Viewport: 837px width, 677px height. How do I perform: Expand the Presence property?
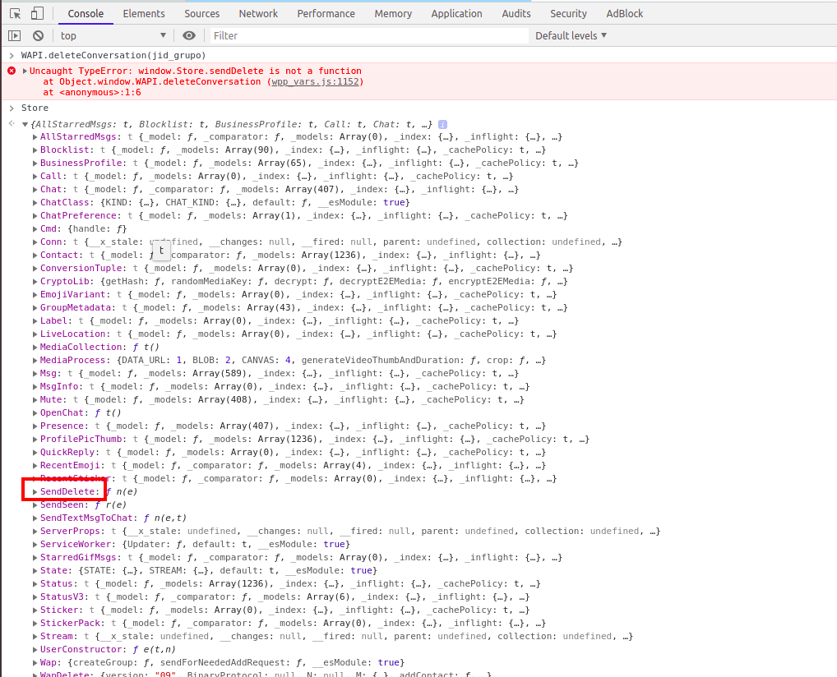coord(35,426)
